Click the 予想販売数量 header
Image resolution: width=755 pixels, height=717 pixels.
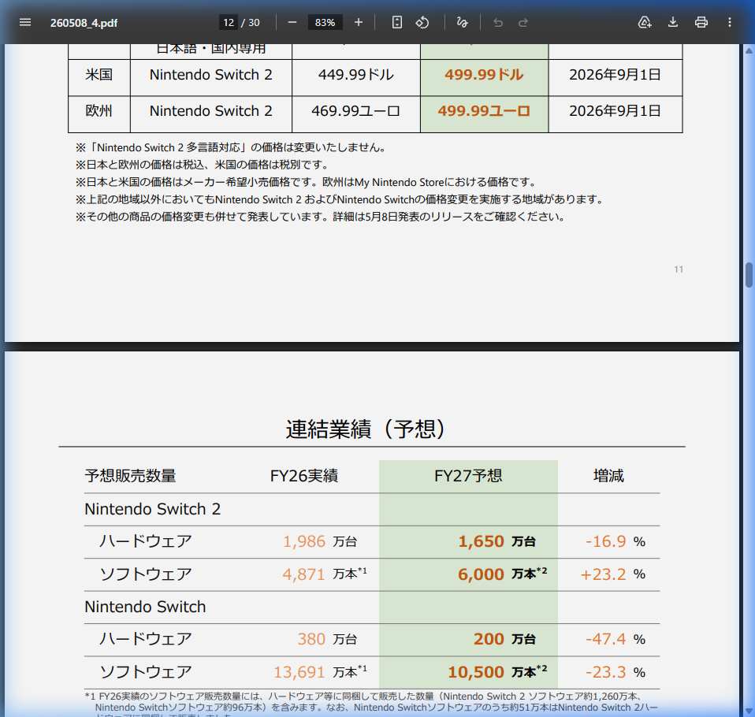point(131,476)
